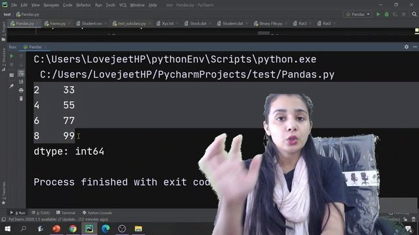Open Windows taskbar search

[x=24, y=228]
